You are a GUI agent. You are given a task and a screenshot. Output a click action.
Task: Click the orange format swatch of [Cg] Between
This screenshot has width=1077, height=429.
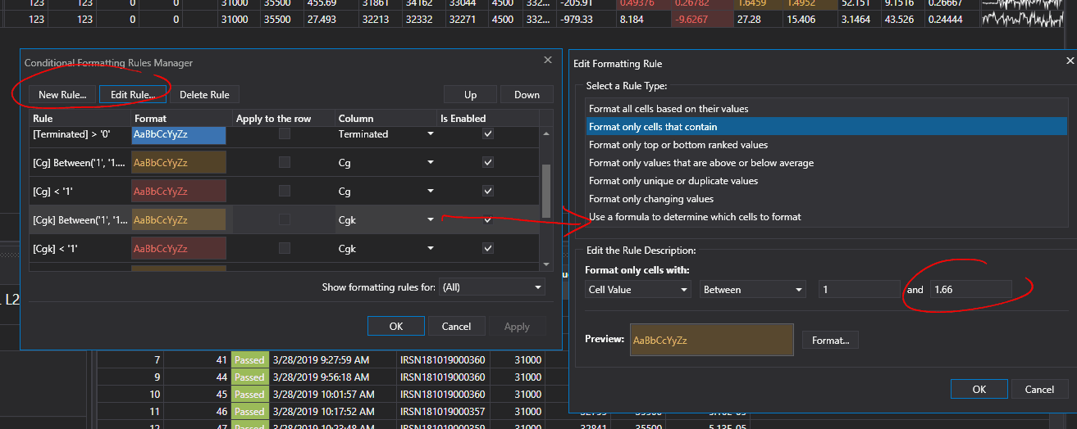(x=179, y=163)
